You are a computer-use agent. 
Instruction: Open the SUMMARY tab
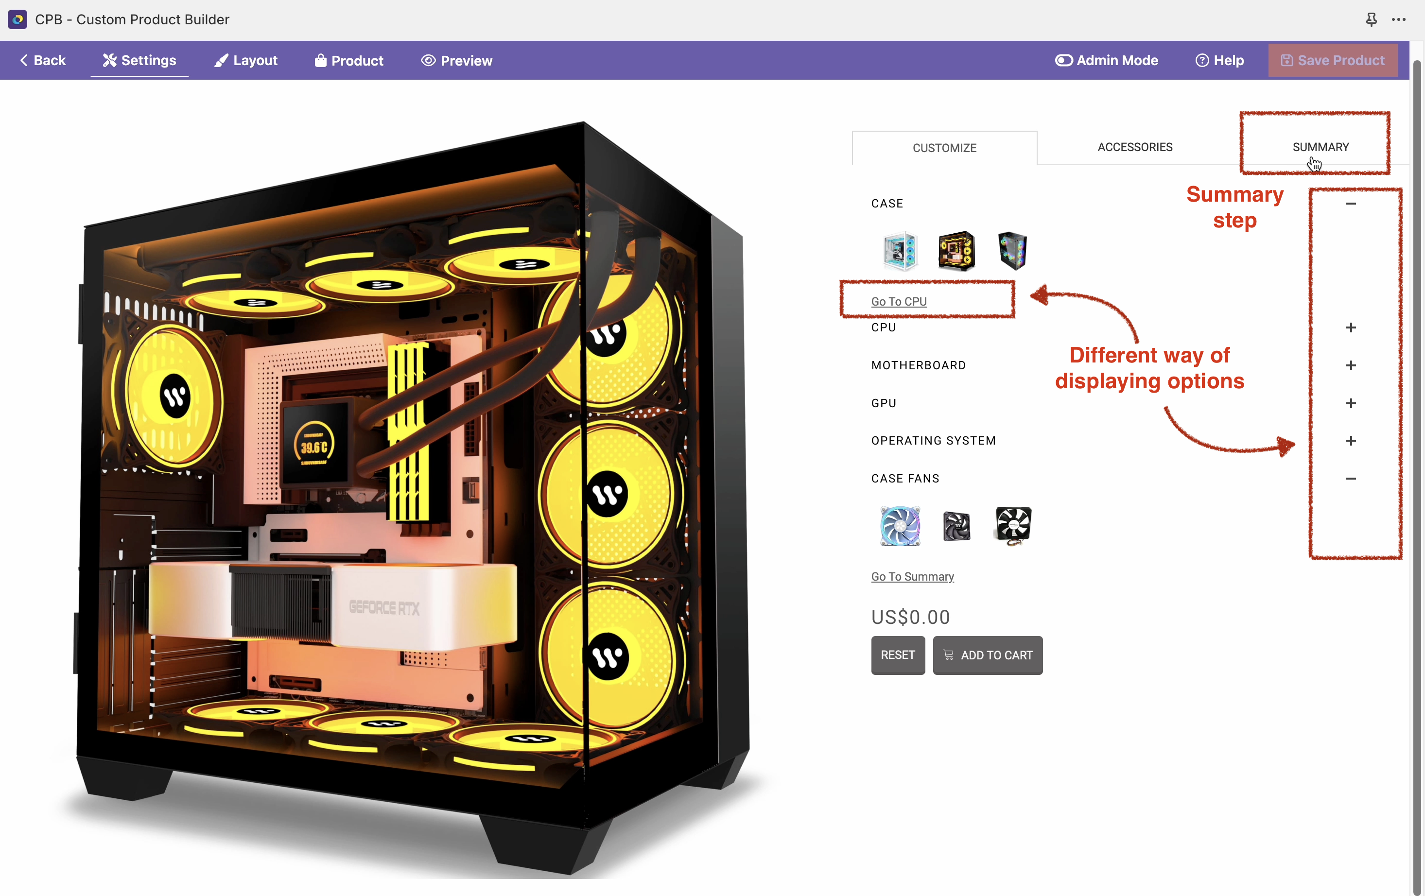click(1320, 147)
